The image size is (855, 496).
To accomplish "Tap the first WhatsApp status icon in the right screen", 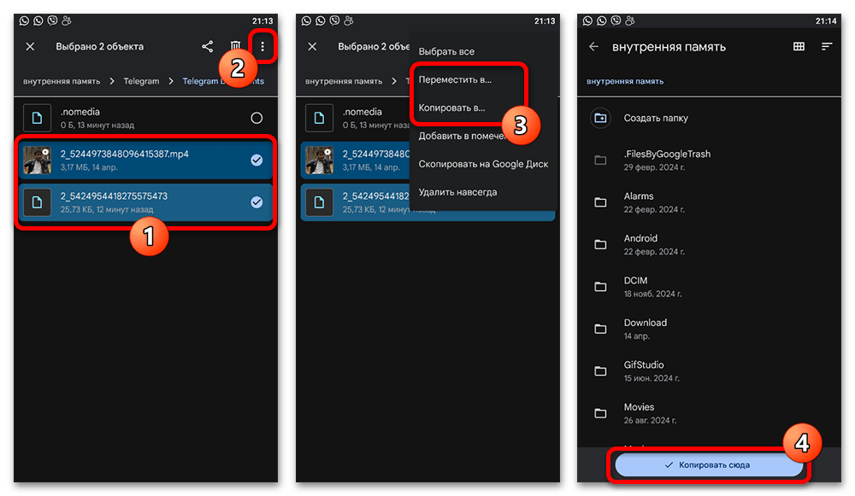I will [x=587, y=20].
